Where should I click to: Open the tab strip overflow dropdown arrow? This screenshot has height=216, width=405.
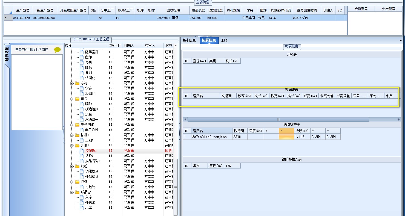pyautogui.click(x=401, y=40)
